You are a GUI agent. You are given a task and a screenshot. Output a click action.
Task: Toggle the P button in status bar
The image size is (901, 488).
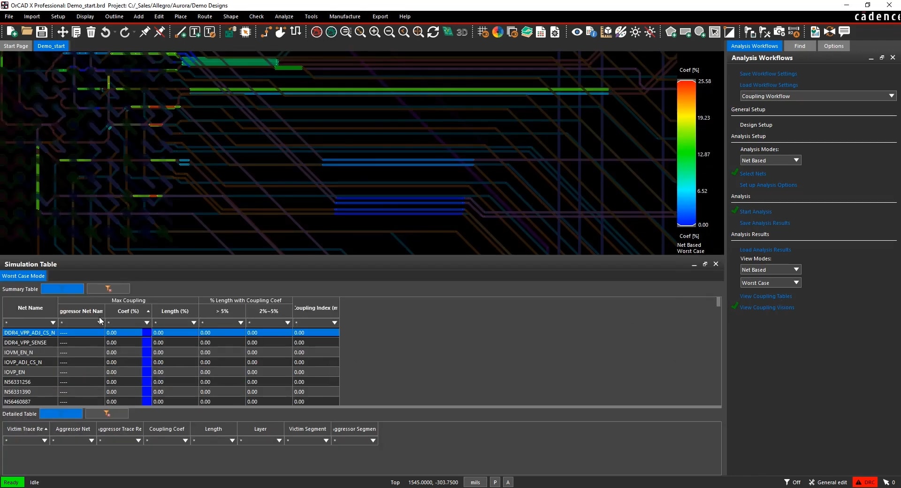coord(495,482)
